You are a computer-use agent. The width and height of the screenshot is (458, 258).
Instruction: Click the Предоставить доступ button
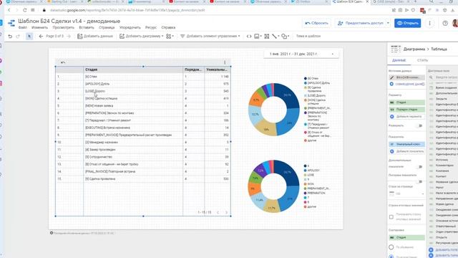[361, 23]
